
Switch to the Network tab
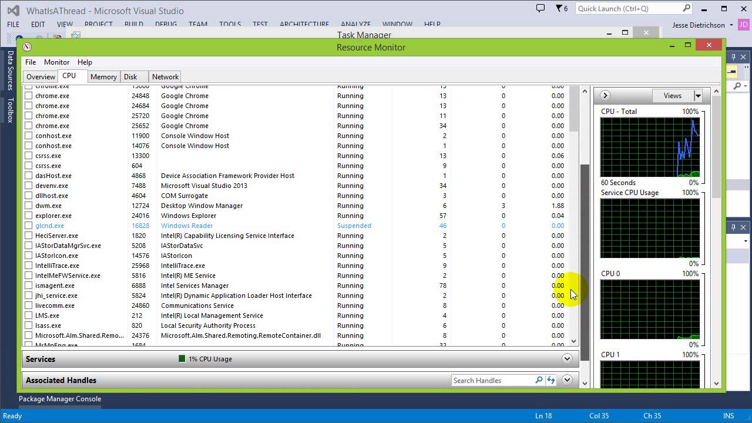[x=165, y=77]
